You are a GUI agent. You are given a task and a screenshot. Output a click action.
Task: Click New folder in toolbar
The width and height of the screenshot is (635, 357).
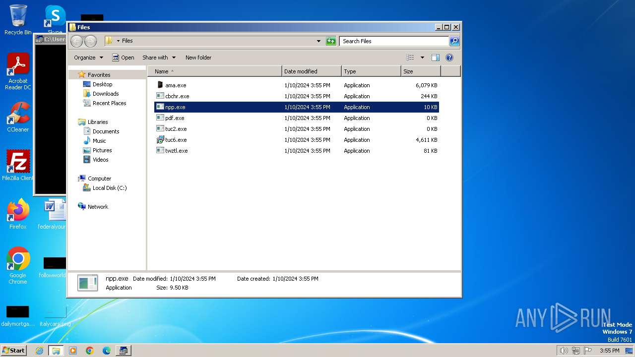tap(198, 58)
